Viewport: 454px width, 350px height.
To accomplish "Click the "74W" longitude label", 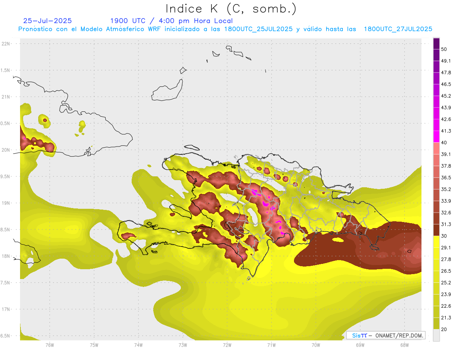I will [x=138, y=345].
